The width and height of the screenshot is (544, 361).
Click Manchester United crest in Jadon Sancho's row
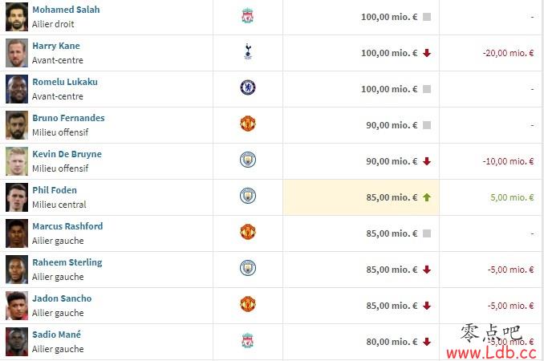coord(248,304)
